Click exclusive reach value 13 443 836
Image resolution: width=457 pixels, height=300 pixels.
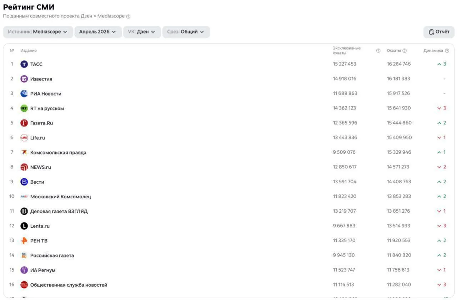345,138
